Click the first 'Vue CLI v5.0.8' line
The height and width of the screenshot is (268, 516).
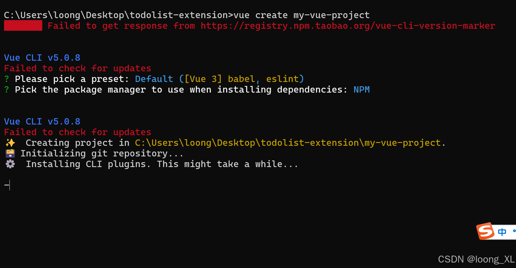(x=42, y=58)
